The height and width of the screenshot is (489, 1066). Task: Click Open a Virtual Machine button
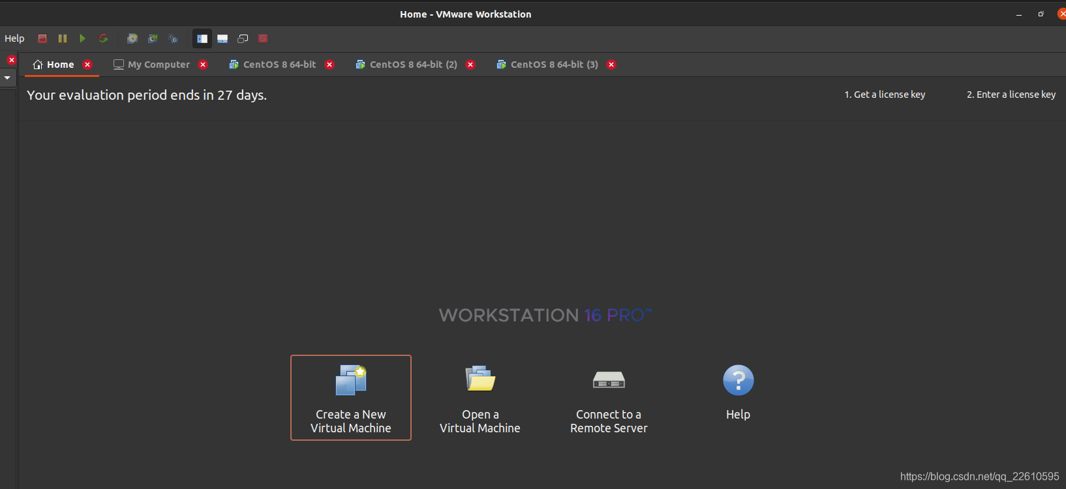pyautogui.click(x=480, y=398)
